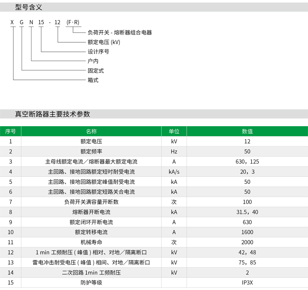Click the 真空断路器主要技术参数 section heading

pyautogui.click(x=52, y=114)
